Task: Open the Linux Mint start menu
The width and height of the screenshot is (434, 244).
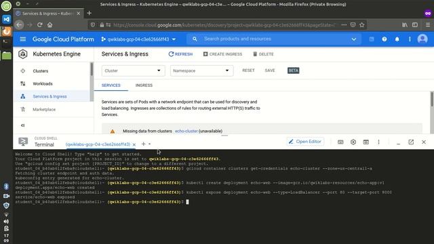Action: click(x=6, y=6)
